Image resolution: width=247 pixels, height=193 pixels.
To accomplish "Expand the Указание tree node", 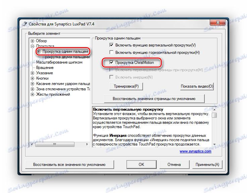I will point(32,73).
